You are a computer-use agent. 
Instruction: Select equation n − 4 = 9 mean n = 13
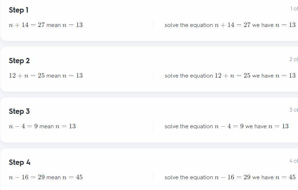click(42, 126)
